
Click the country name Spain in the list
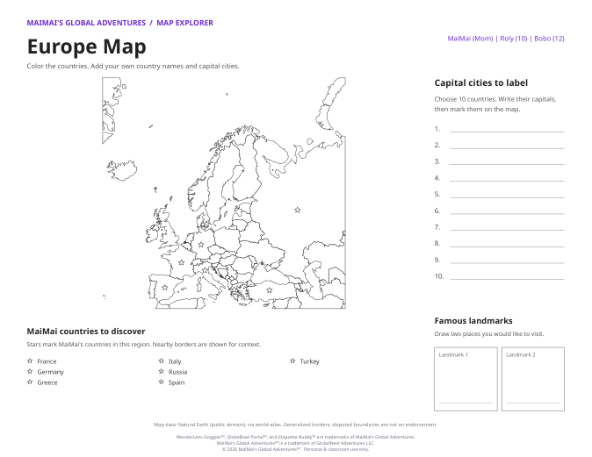coord(177,382)
